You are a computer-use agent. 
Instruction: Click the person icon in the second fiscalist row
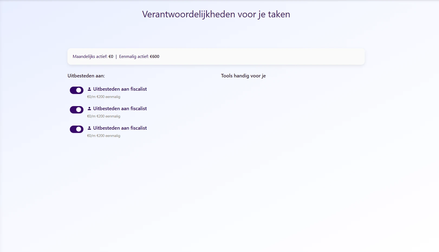click(89, 109)
